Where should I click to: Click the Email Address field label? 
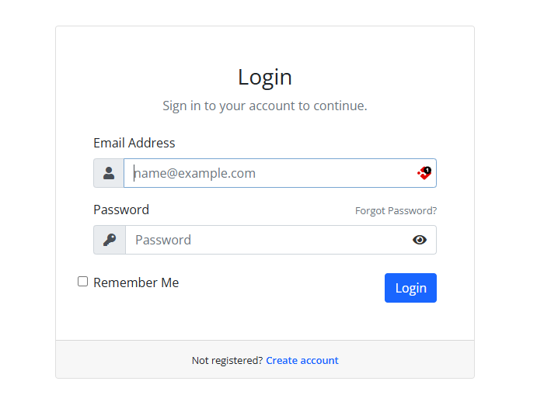pyautogui.click(x=134, y=143)
